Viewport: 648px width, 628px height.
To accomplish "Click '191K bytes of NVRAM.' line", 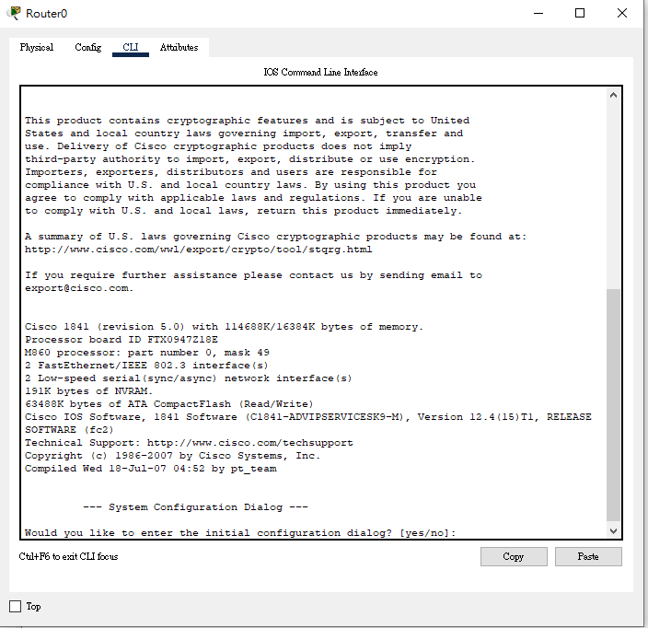I will pyautogui.click(x=89, y=391).
